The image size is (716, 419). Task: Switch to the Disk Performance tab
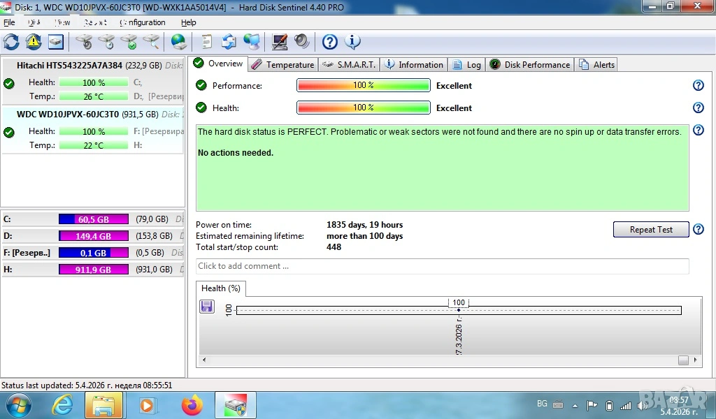tap(530, 65)
